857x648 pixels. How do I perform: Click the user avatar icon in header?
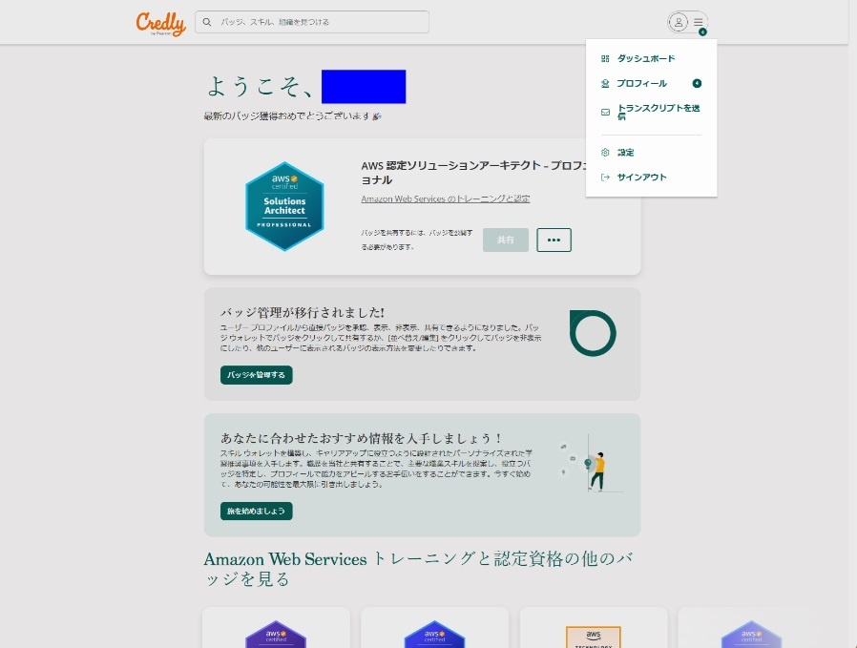coord(679,22)
